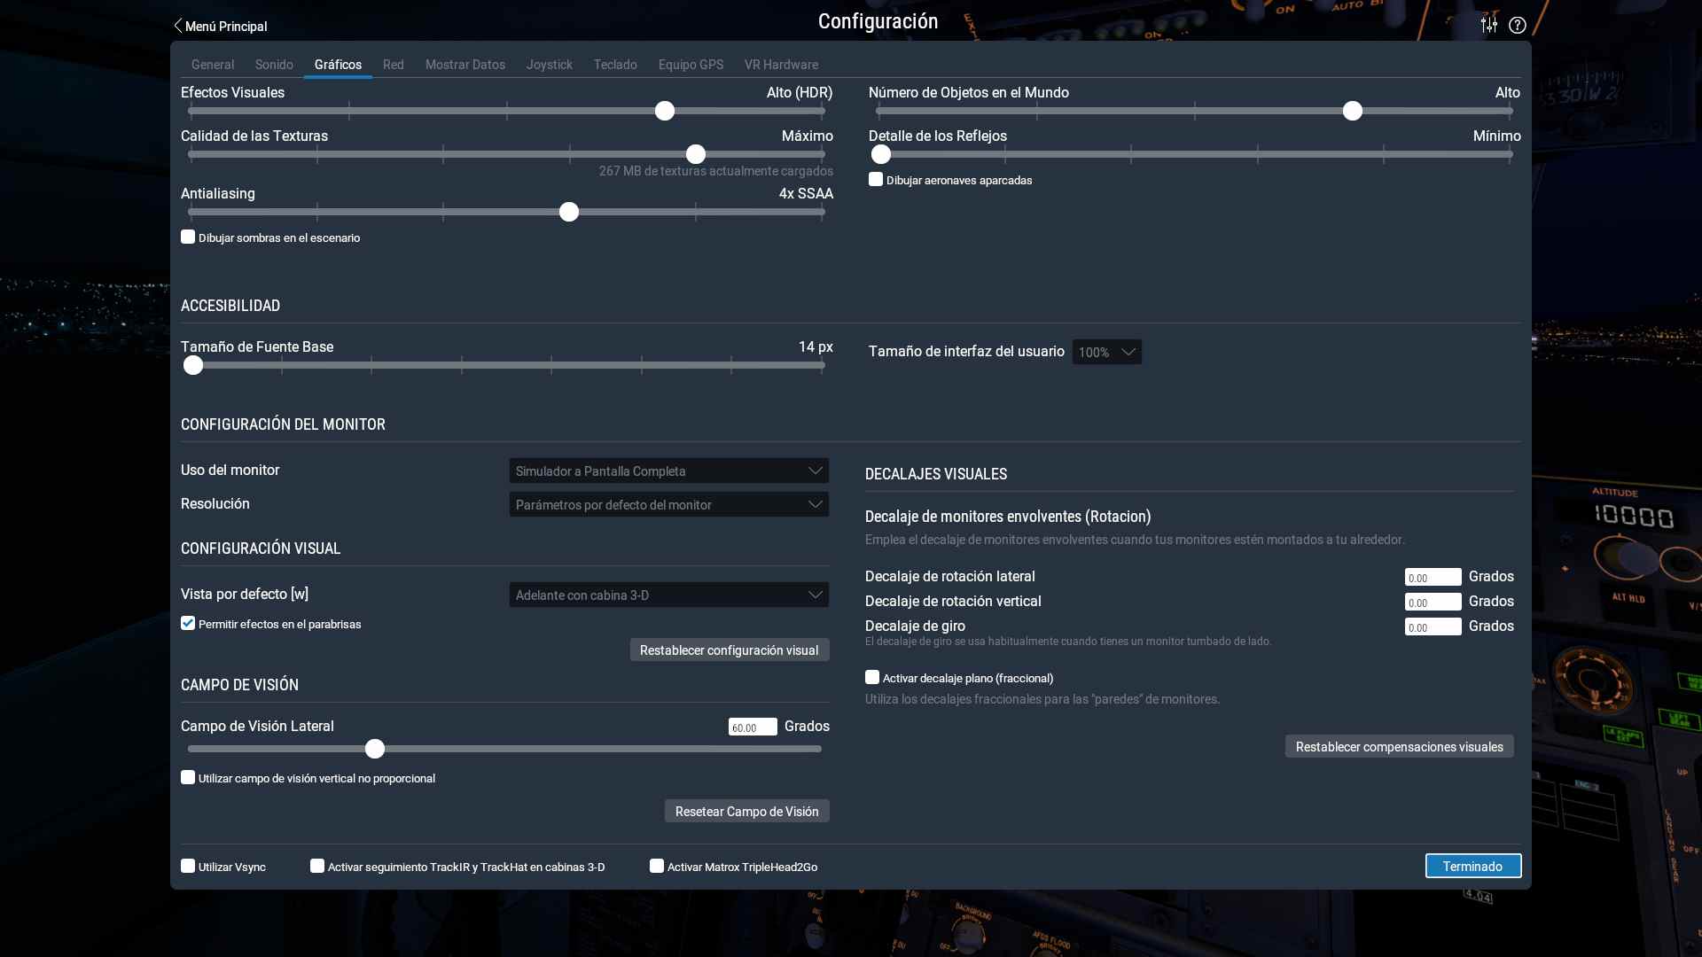The image size is (1702, 957).
Task: Enable campo de visión vertical no proporcional
Action: (188, 777)
